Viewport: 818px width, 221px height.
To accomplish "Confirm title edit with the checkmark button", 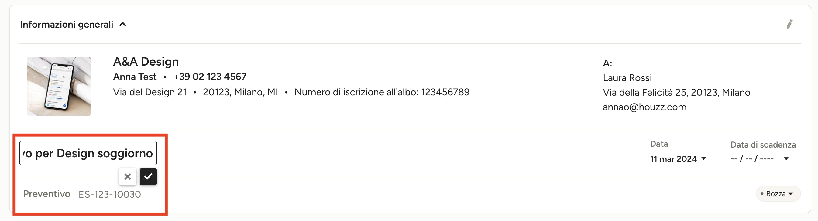I will pyautogui.click(x=148, y=177).
